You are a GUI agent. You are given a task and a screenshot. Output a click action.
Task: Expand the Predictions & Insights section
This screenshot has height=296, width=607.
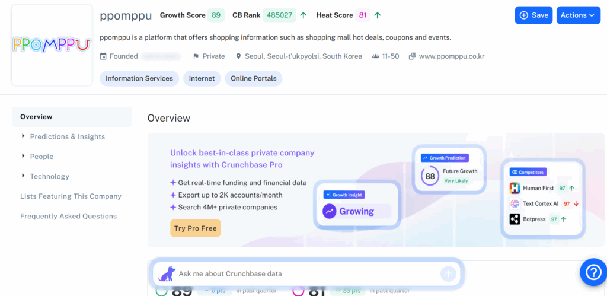click(67, 136)
